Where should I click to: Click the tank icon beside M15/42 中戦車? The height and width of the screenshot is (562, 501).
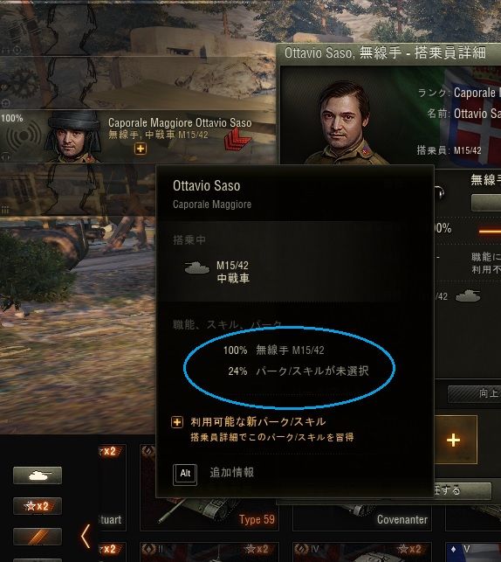[197, 267]
